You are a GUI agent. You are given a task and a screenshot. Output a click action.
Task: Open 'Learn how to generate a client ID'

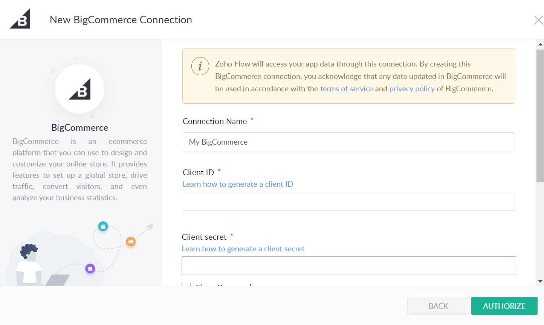pyautogui.click(x=238, y=184)
